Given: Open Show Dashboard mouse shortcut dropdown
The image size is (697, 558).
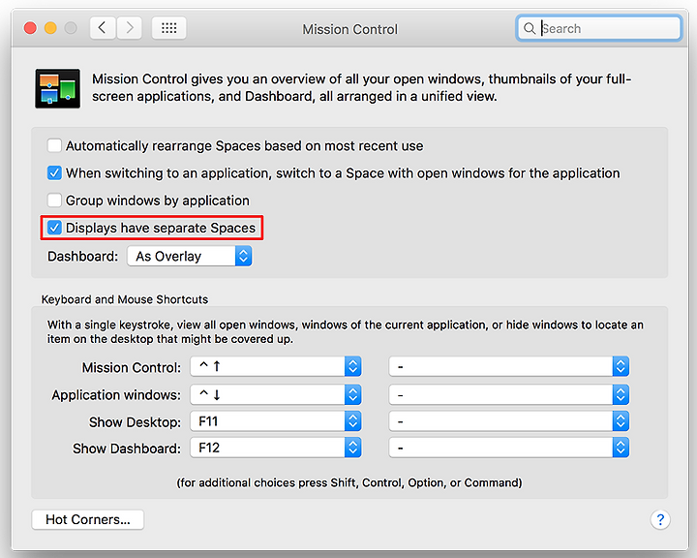Looking at the screenshot, I should coord(509,449).
